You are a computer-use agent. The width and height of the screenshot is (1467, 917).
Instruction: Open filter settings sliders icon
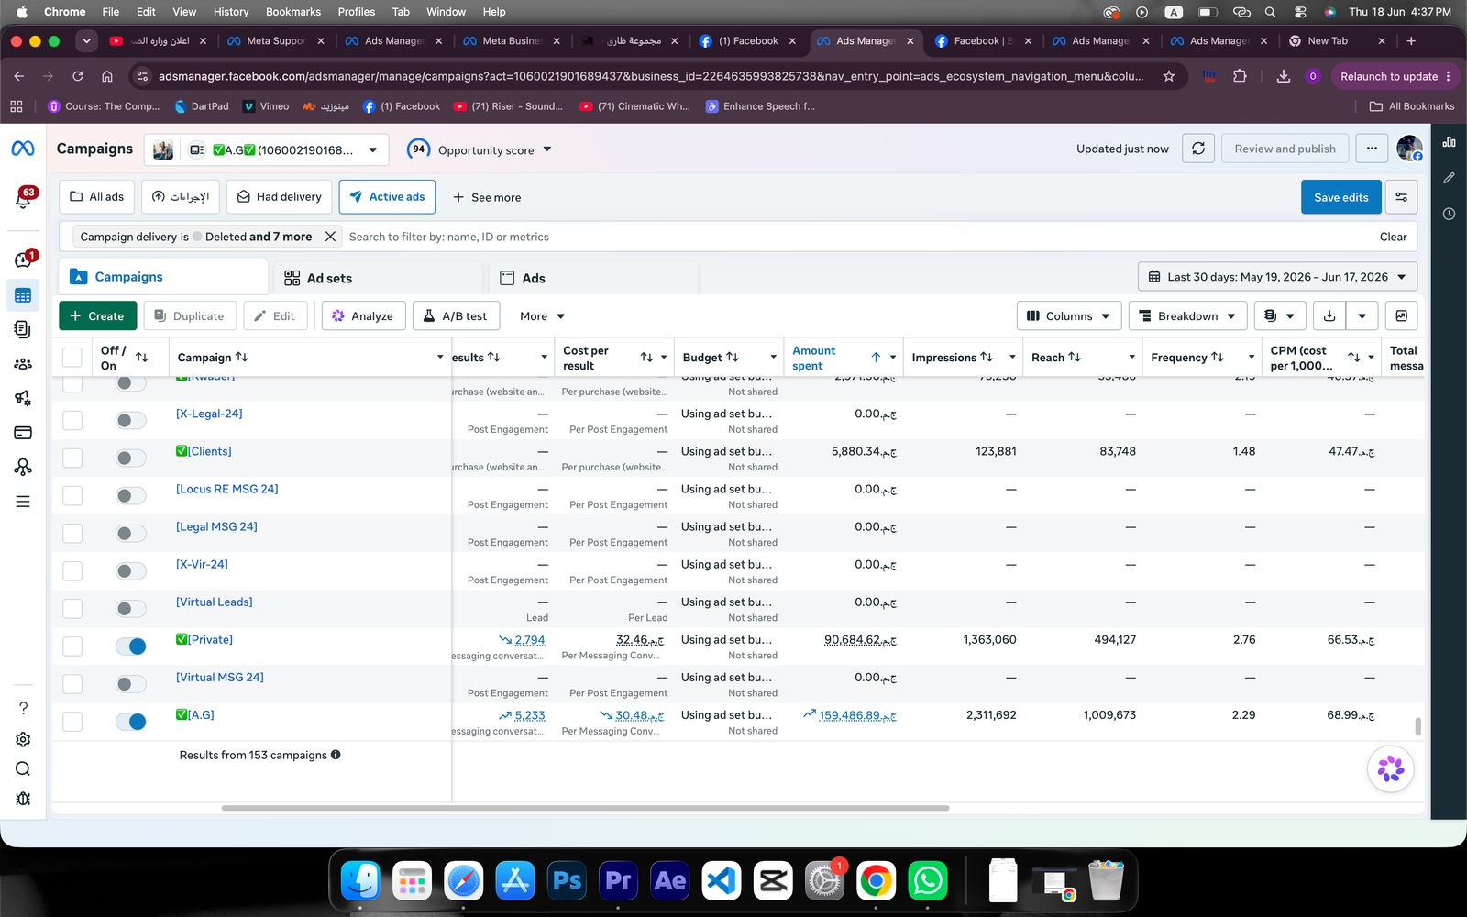click(1401, 197)
